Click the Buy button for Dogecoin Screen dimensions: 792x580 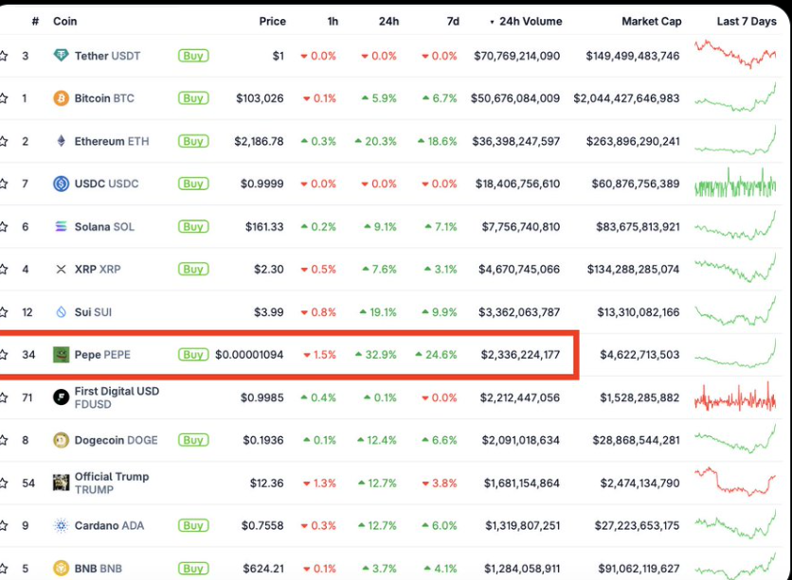(x=193, y=440)
